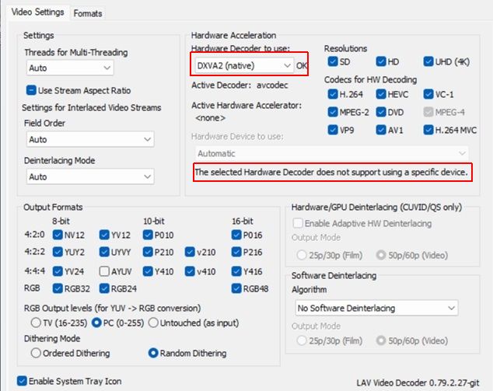493x391 pixels.
Task: Toggle Enable System Tray Icon checkbox
Action: click(22, 381)
